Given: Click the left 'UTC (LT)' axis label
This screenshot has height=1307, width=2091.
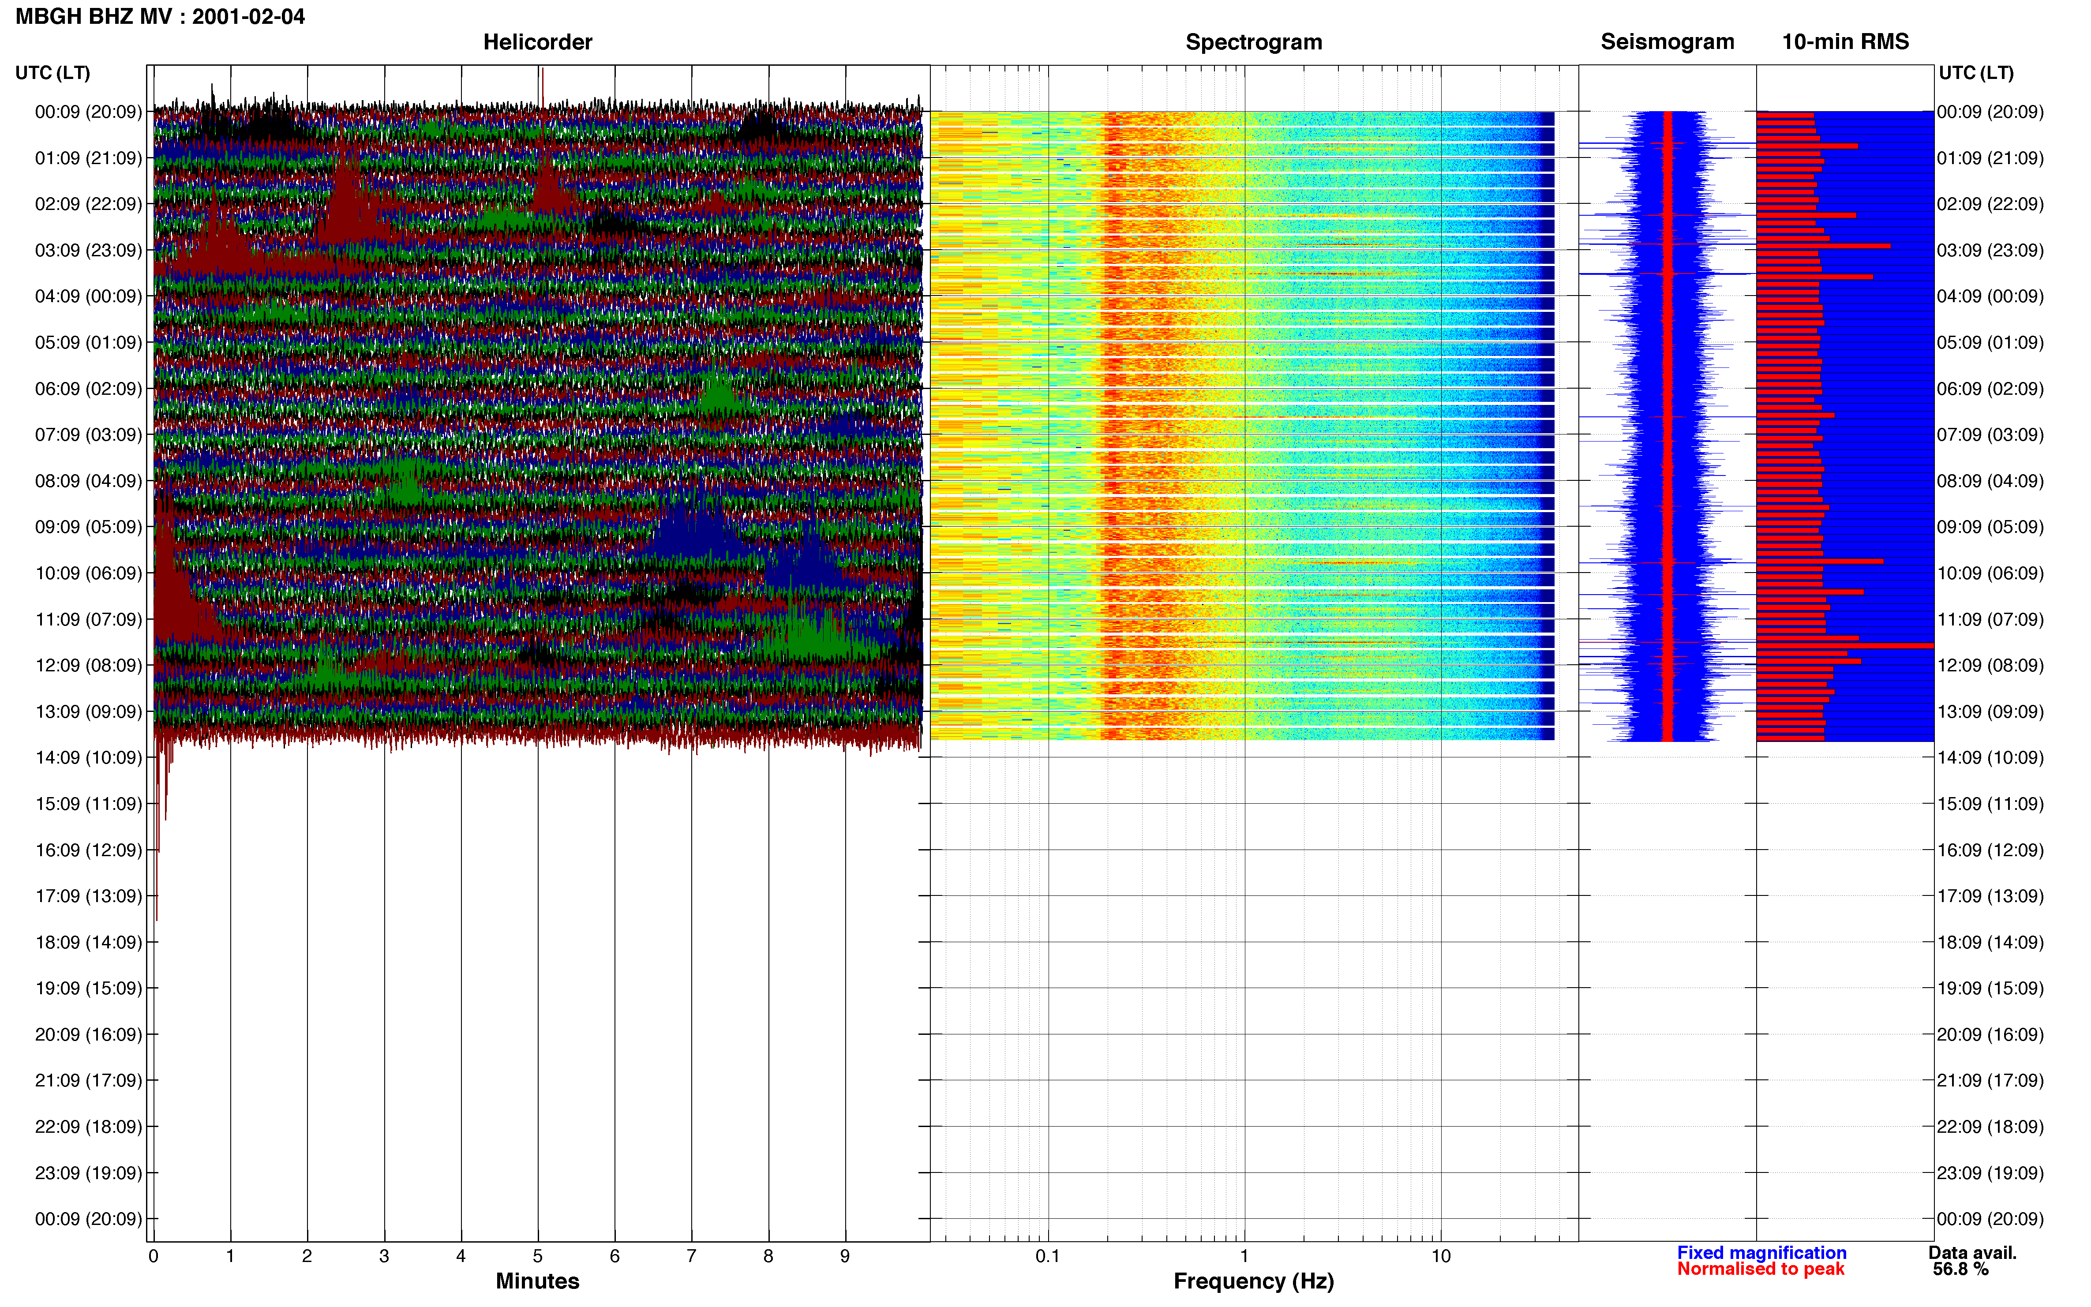Looking at the screenshot, I should (53, 73).
